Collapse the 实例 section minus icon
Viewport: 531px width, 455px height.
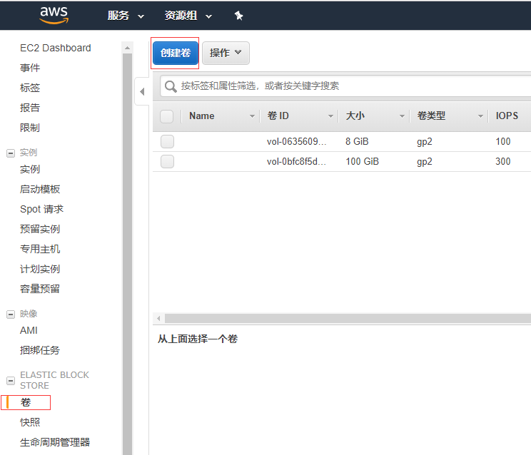[x=10, y=153]
